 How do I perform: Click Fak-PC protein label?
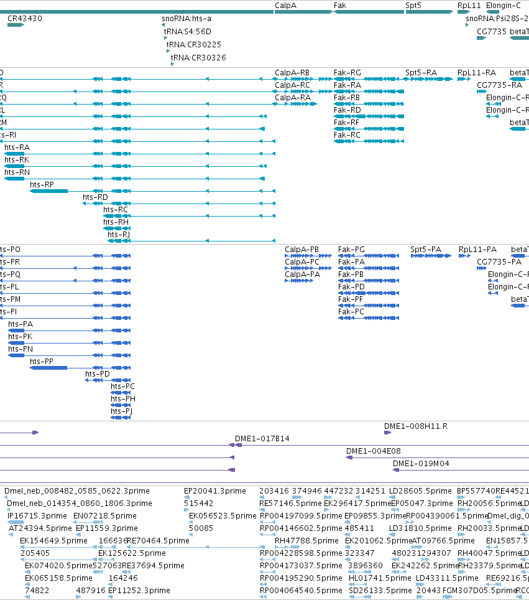[351, 312]
